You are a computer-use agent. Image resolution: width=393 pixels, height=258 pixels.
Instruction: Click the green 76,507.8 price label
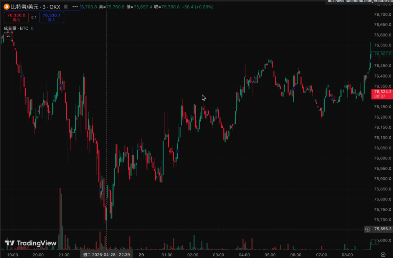point(382,54)
